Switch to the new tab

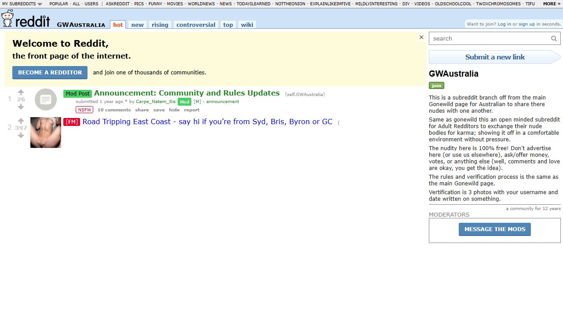[137, 25]
